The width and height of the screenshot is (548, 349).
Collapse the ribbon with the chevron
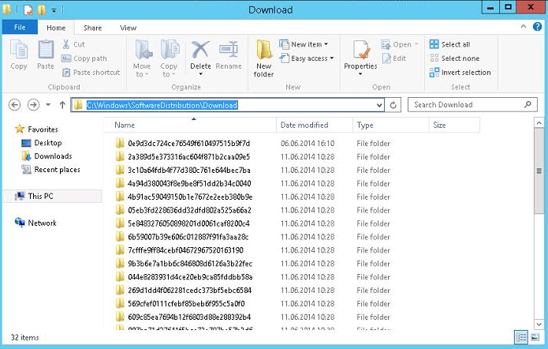coord(524,27)
